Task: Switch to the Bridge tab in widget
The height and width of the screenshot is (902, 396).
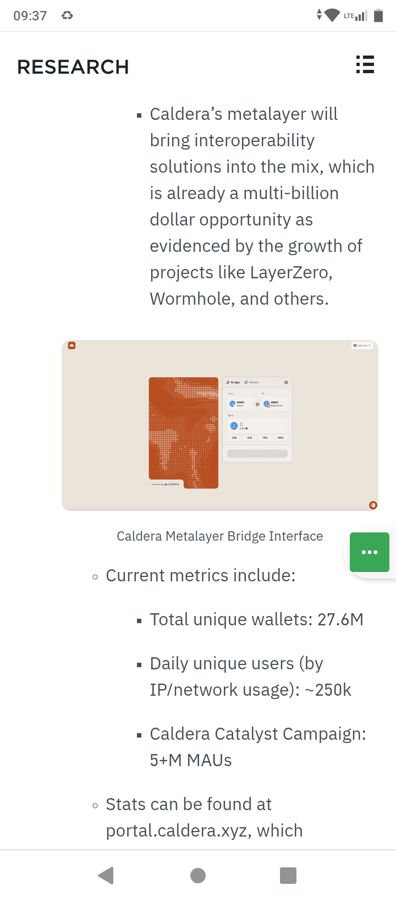Action: 233,382
